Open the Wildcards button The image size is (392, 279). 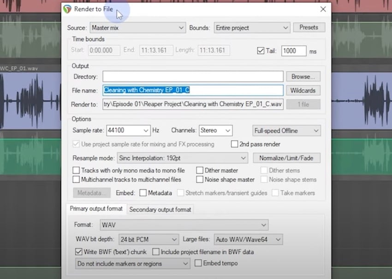pos(303,91)
